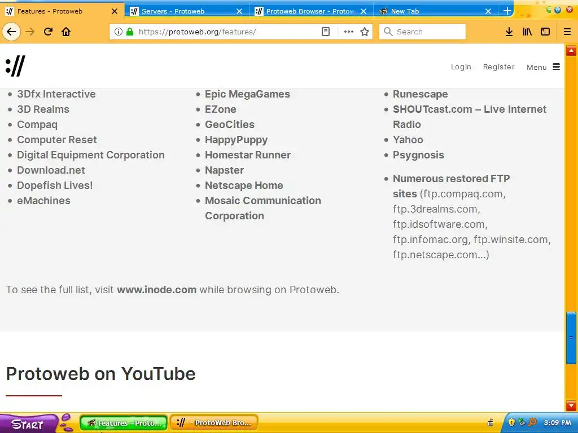Click the HappyPuppy entry

[x=237, y=140]
